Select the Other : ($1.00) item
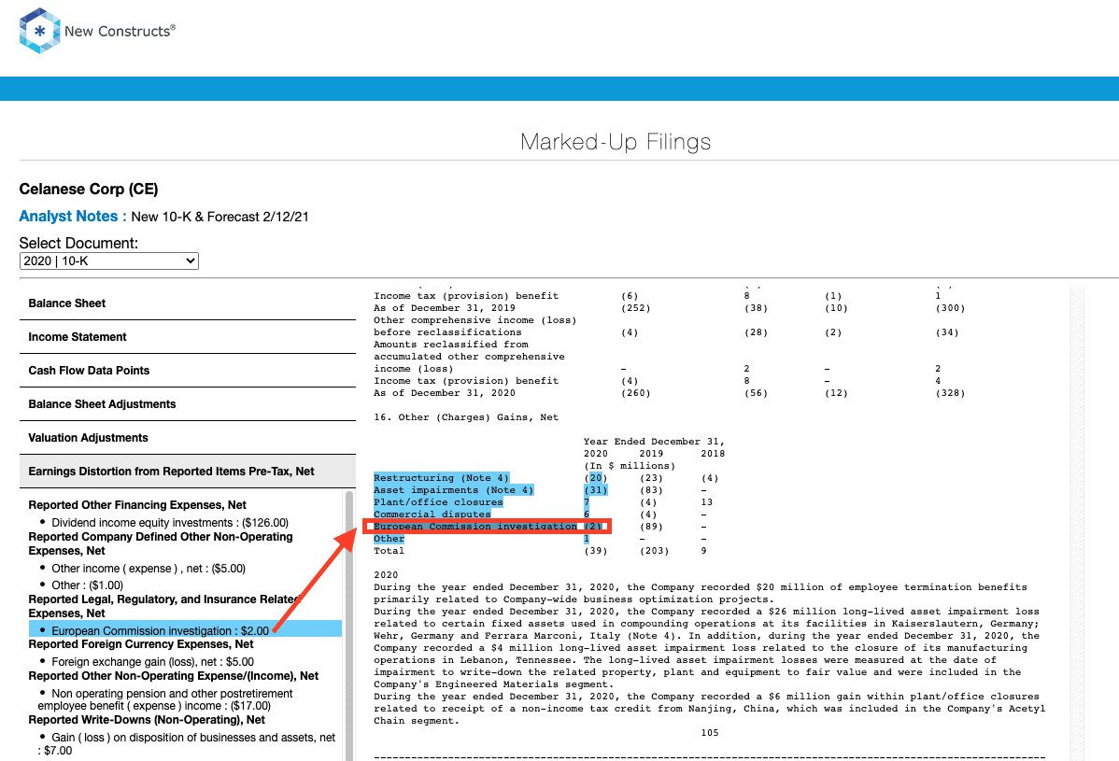Viewport: 1119px width, 761px height. (87, 585)
